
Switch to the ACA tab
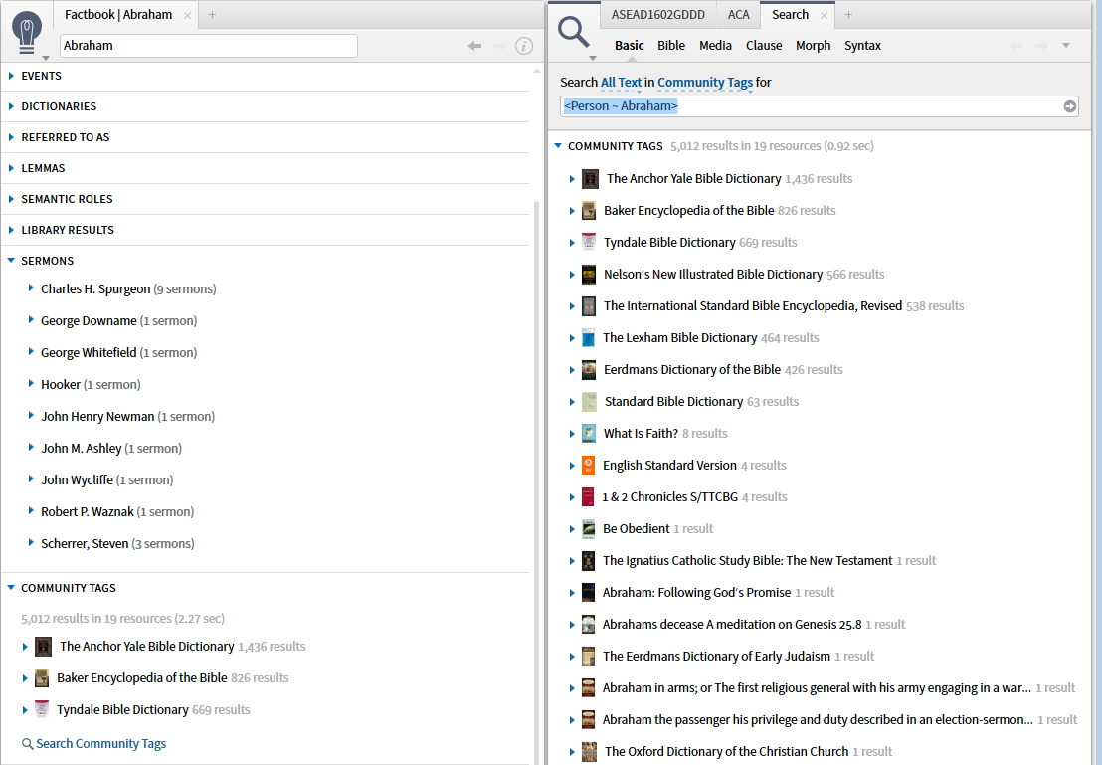point(739,15)
